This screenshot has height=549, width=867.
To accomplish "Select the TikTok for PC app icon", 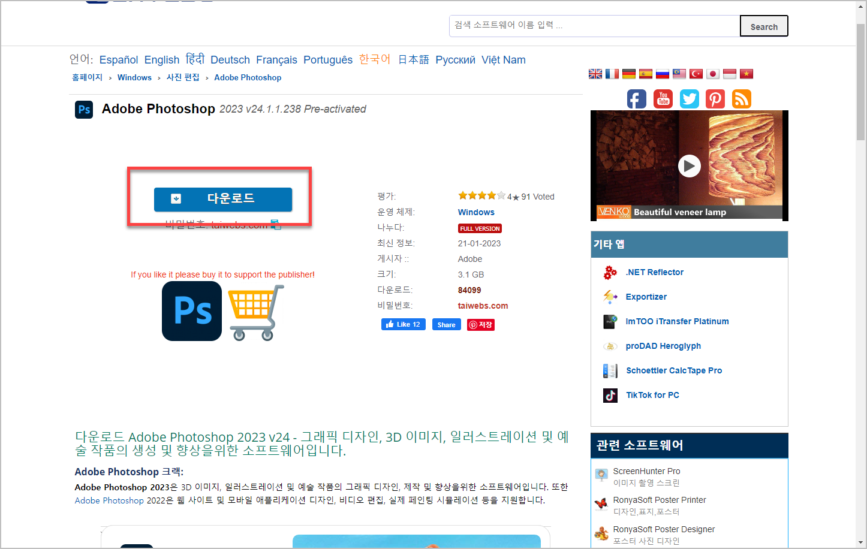I will coord(610,395).
